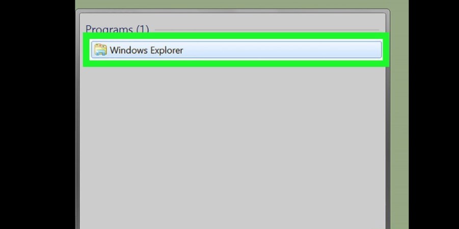Click the right end of Windows Explorer row
The height and width of the screenshot is (229, 459).
coord(375,50)
